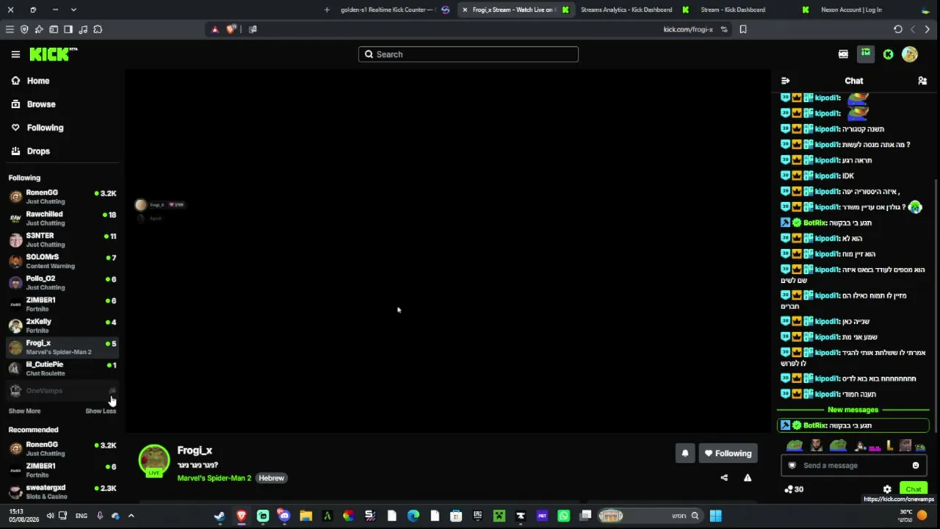Open a new browser tab
This screenshot has width=940, height=529.
(x=327, y=10)
